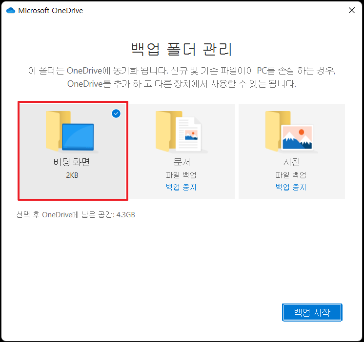Click 백업 중지 link under 사진
The height and width of the screenshot is (342, 364).
(x=291, y=187)
